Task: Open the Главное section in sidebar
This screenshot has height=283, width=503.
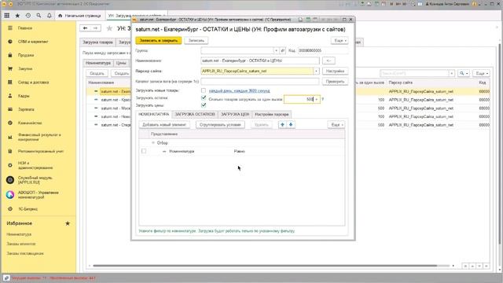Action: point(25,28)
